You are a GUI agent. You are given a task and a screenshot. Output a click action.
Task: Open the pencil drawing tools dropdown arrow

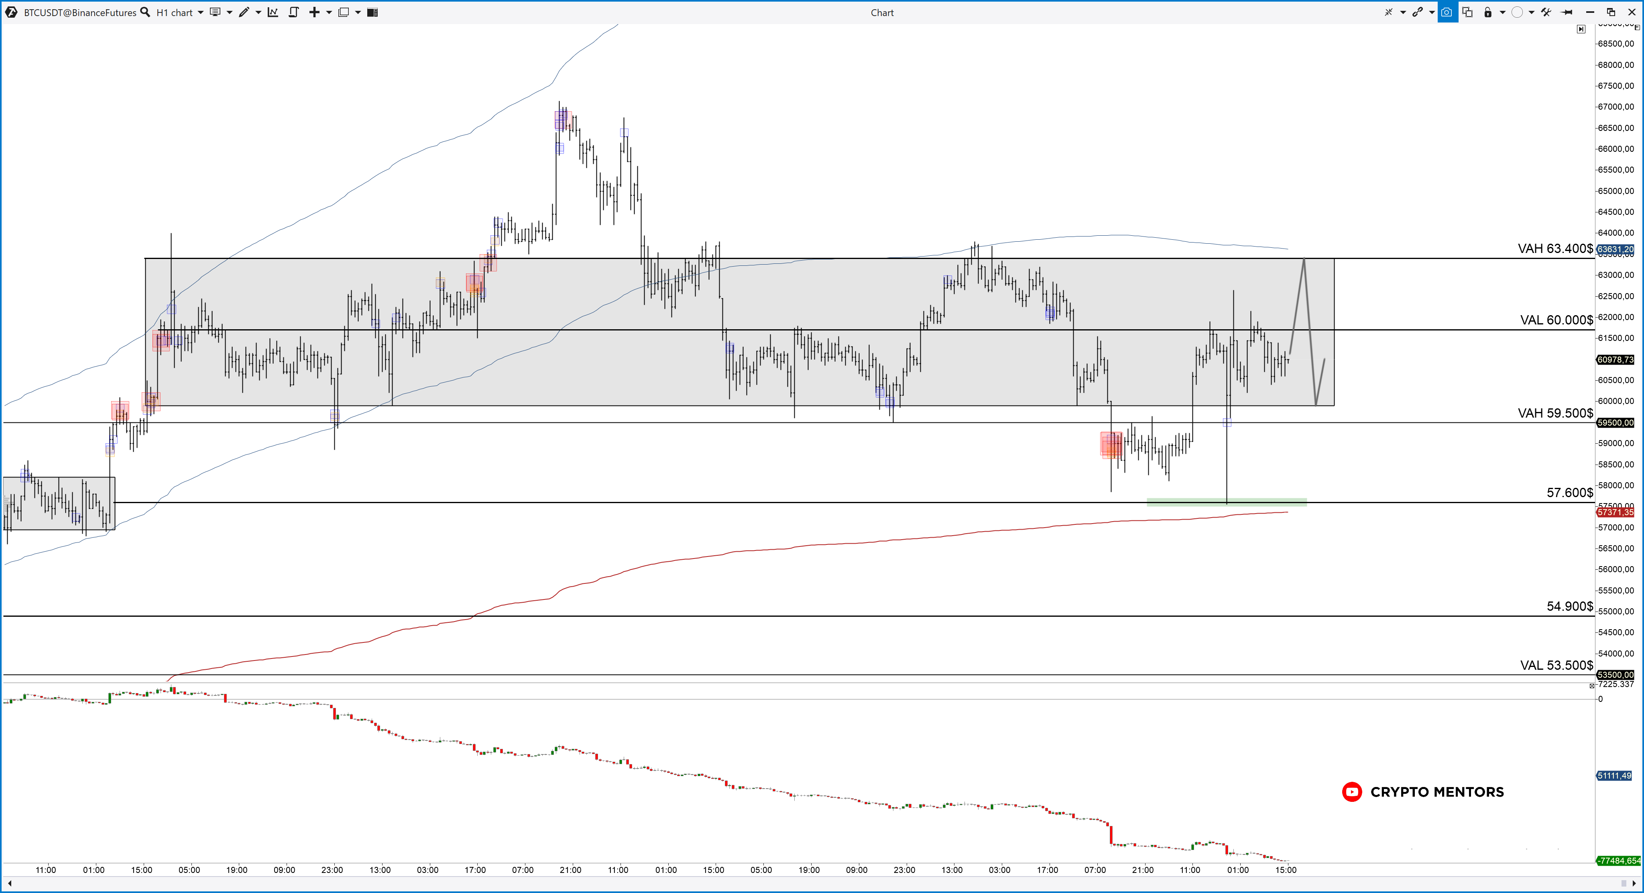(258, 12)
